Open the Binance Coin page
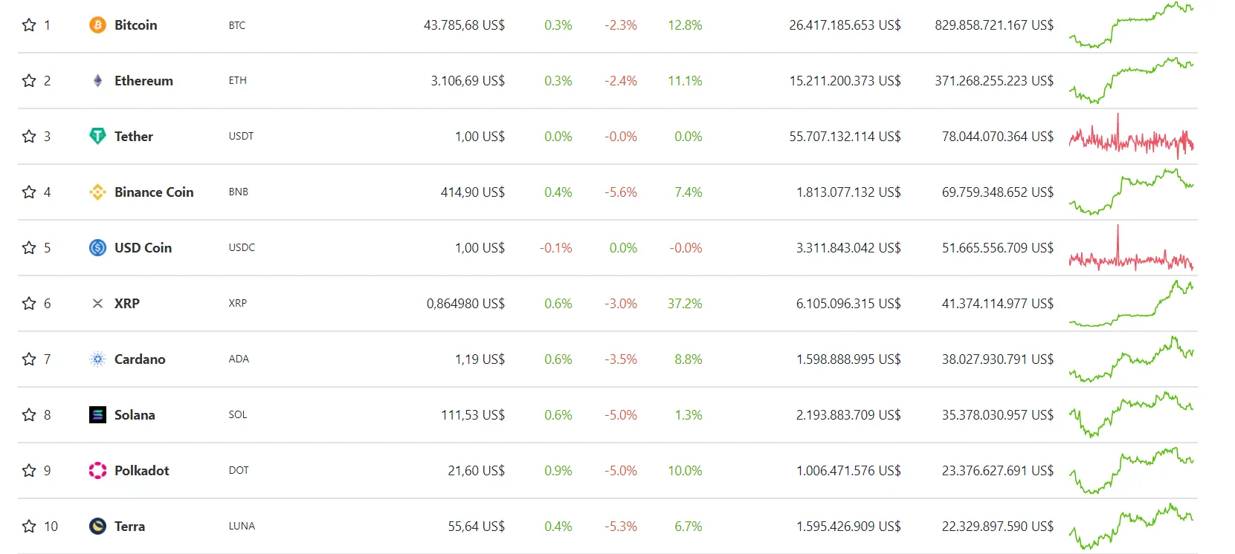Viewport: 1235px width, 554px height. click(154, 192)
